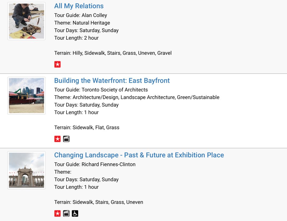Image resolution: width=287 pixels, height=221 pixels.
Task: Click the red star icon under Changing Landscape tour
Action: tap(57, 214)
